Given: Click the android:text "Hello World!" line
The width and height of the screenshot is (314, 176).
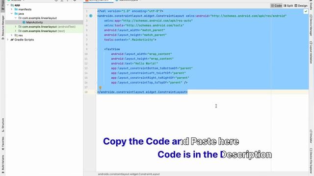Looking at the screenshot, I should coord(134,64).
